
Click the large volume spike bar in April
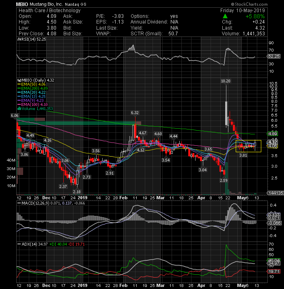pos(226,179)
